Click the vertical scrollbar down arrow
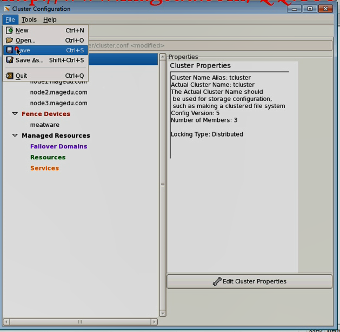Screen dimensions: 340x332 coord(163,313)
